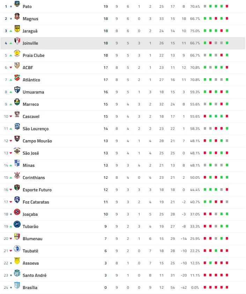Screen dimensions: 246x294
Task: Click the Tubarão club crest
Action: coord(17,225)
